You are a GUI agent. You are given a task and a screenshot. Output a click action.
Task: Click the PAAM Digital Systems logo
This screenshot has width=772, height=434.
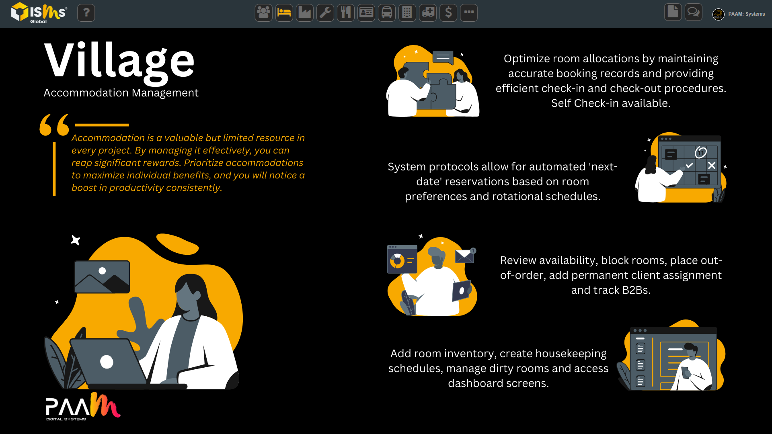click(x=83, y=407)
